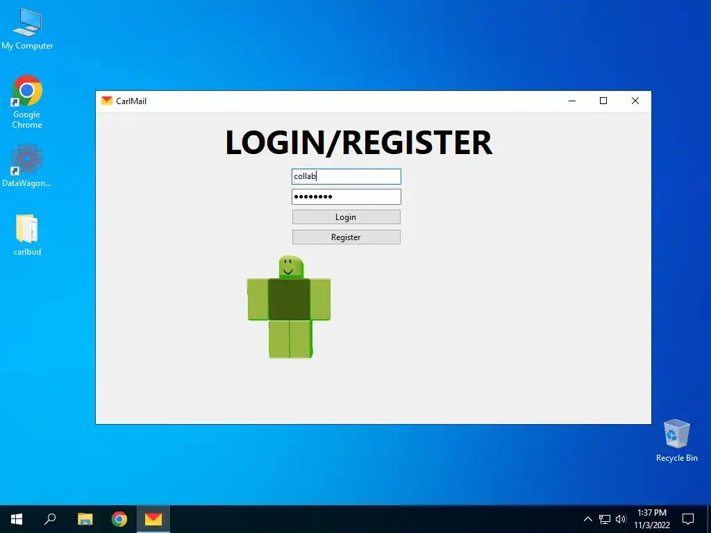
Task: Focus the username field containing collab
Action: 346,176
